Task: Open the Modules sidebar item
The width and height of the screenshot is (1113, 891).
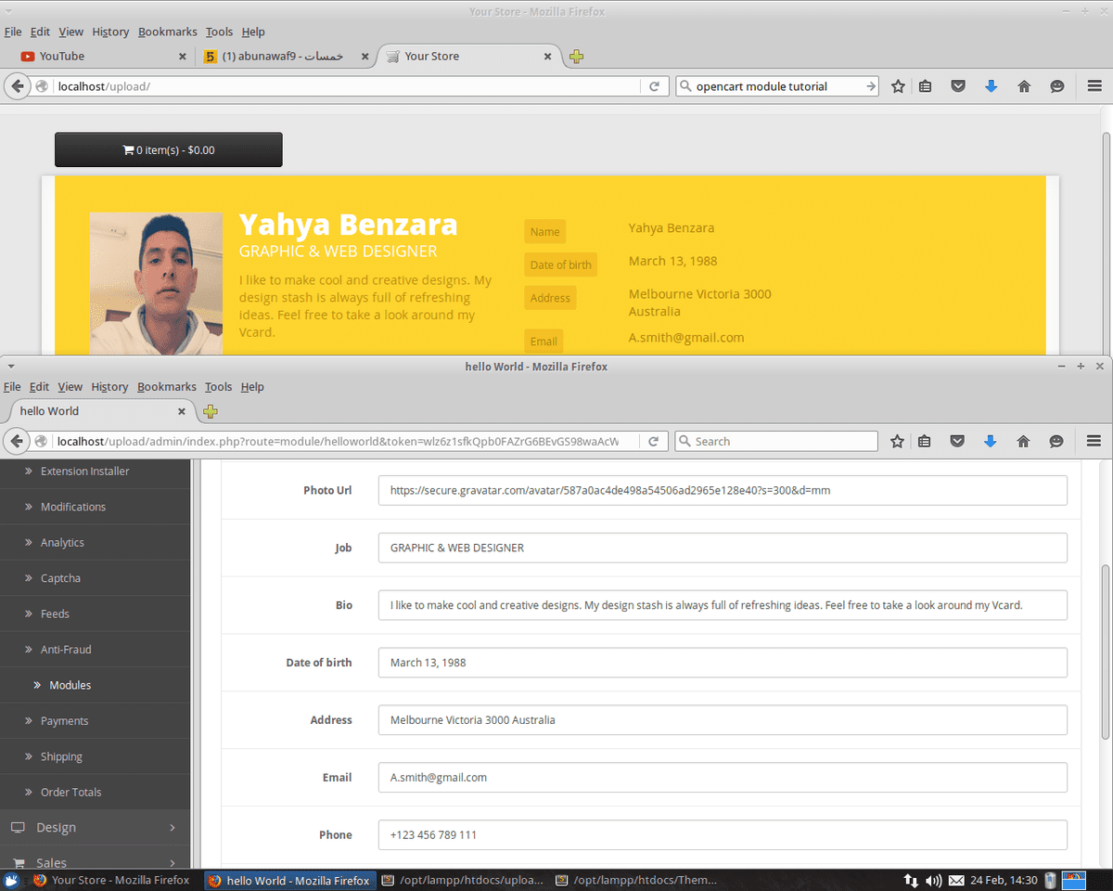Action: (x=70, y=685)
